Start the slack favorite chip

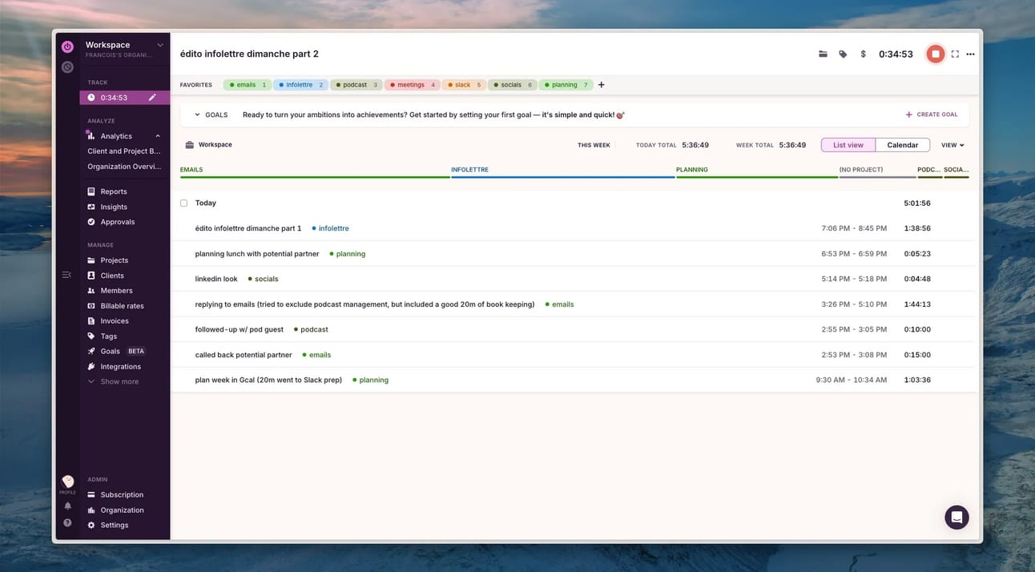pyautogui.click(x=464, y=85)
